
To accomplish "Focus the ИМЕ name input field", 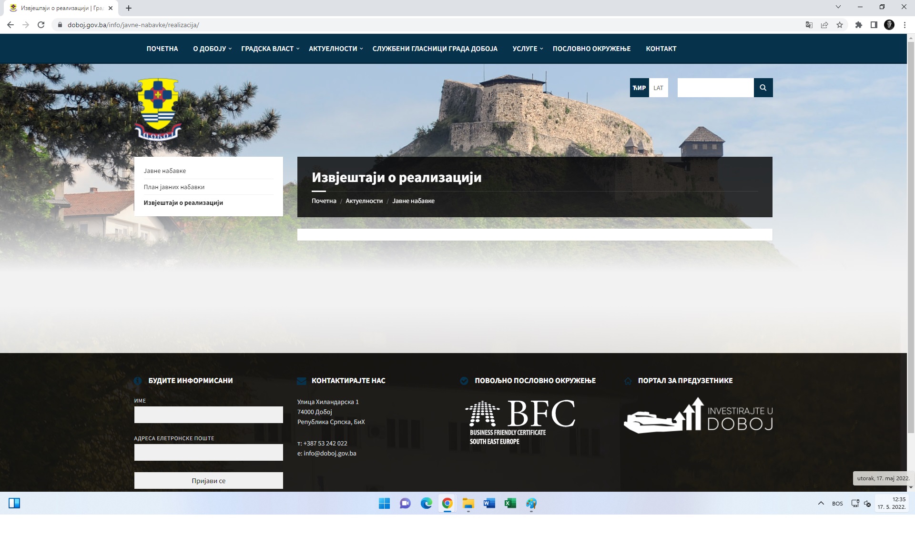I will [209, 415].
